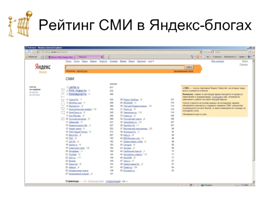The width and height of the screenshot is (271, 203).
Task: Open BBCRussian.com link
Action: point(131,138)
